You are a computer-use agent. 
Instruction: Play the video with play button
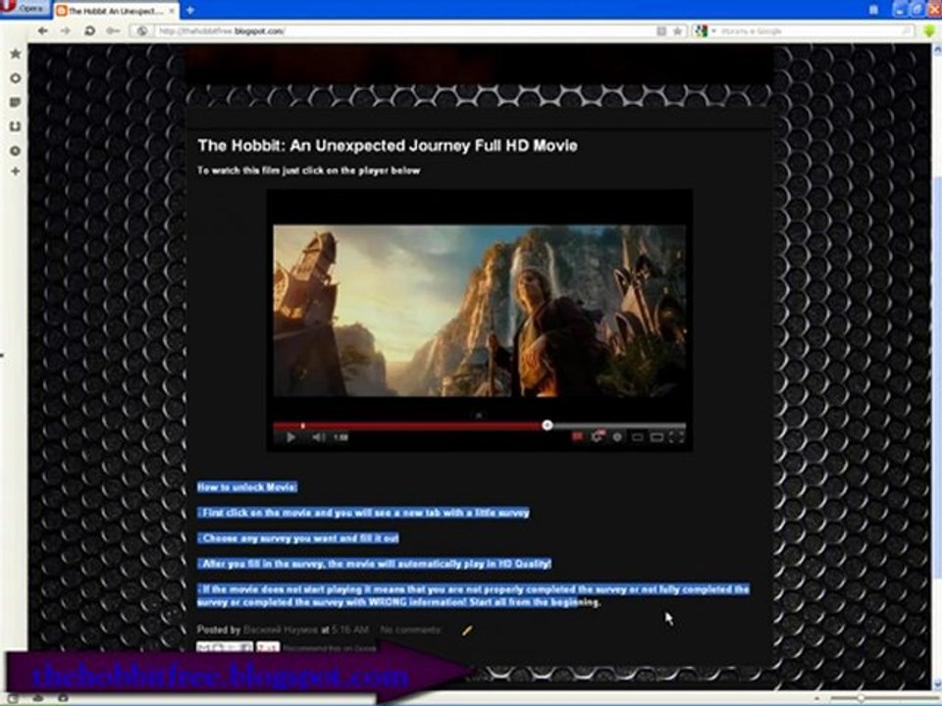(x=290, y=437)
